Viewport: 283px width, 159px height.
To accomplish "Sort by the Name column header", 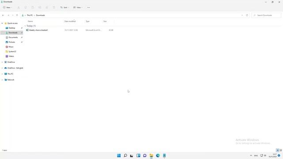I will pyautogui.click(x=31, y=21).
